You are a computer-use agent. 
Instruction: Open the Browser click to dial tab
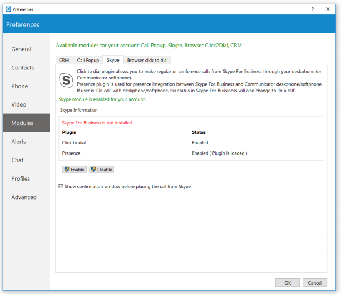tap(147, 60)
